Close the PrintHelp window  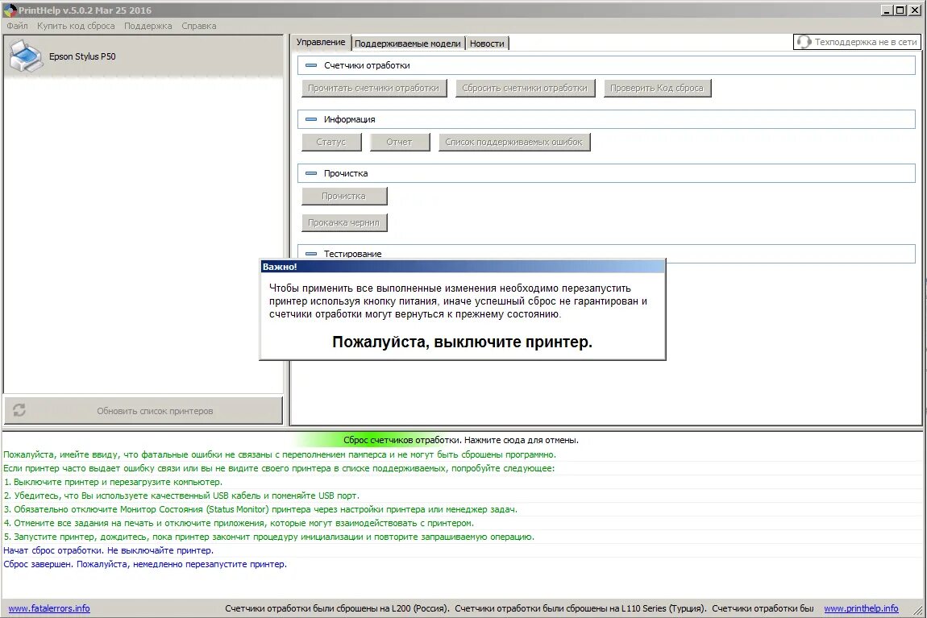[x=915, y=10]
